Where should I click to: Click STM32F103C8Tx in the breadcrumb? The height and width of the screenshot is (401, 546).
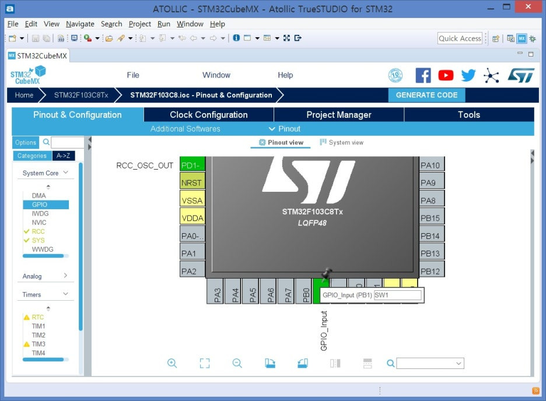(81, 95)
